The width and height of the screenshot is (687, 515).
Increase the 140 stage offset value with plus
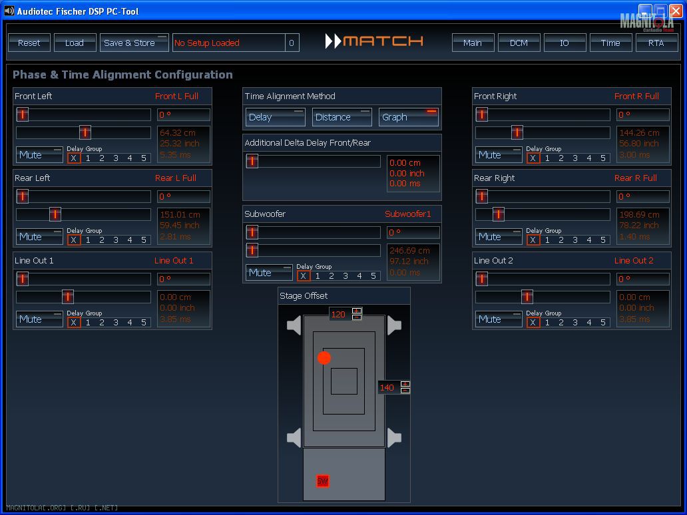click(405, 385)
